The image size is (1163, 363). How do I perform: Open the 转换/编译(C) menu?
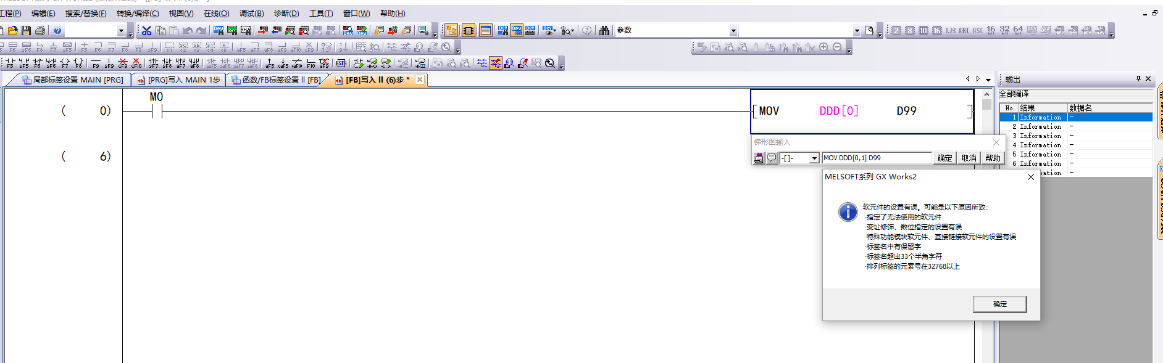(x=137, y=13)
